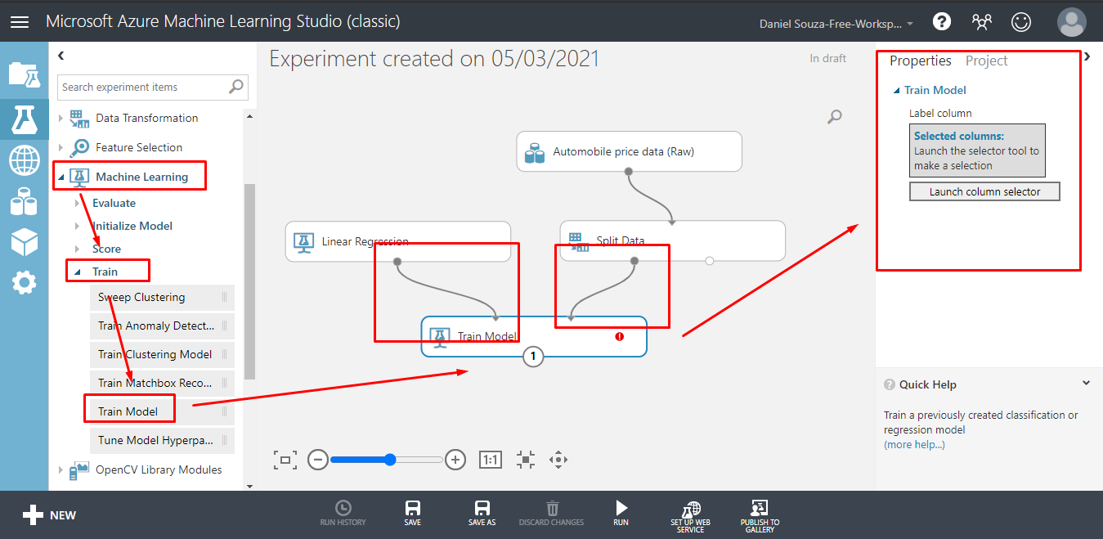Open Datasets cylinders icon in sidebar
1103x539 pixels.
point(24,200)
